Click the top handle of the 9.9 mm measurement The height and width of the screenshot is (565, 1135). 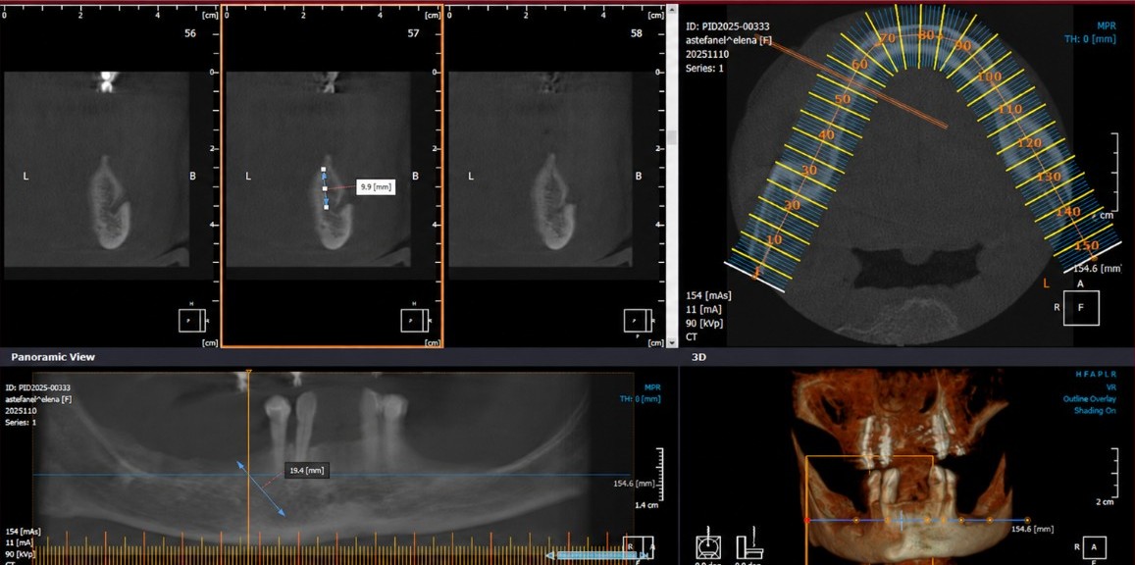coord(324,170)
